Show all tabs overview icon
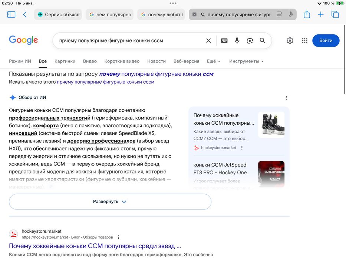 [335, 14]
